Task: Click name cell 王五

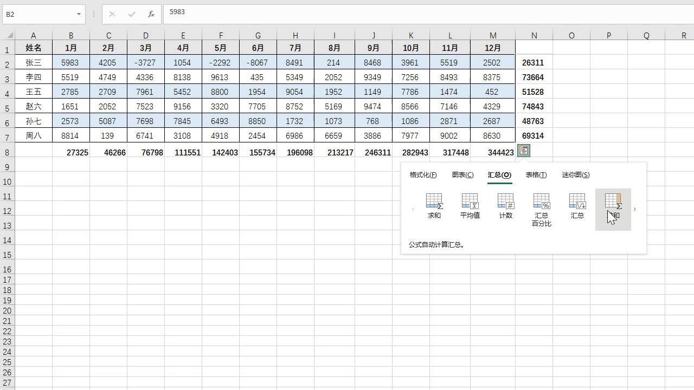Action: tap(34, 92)
